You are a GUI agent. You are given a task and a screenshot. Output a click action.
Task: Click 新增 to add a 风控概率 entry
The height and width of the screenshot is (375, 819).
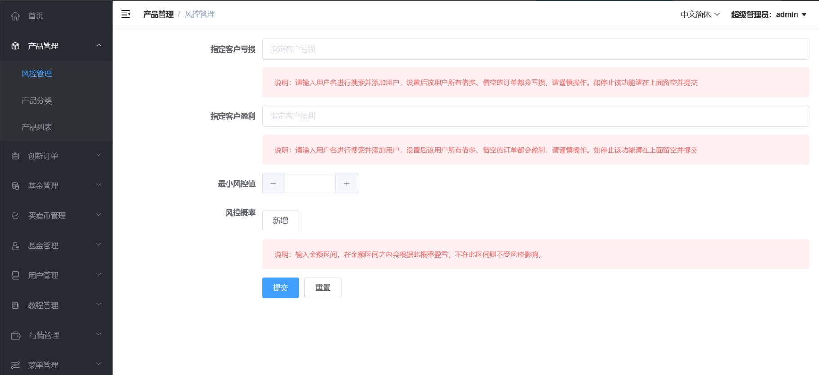coord(280,221)
